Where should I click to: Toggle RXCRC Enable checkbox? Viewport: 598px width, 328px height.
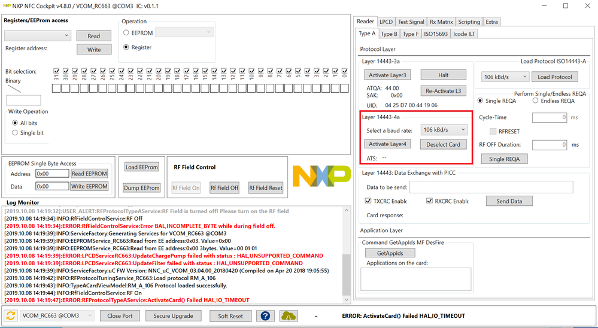click(429, 201)
